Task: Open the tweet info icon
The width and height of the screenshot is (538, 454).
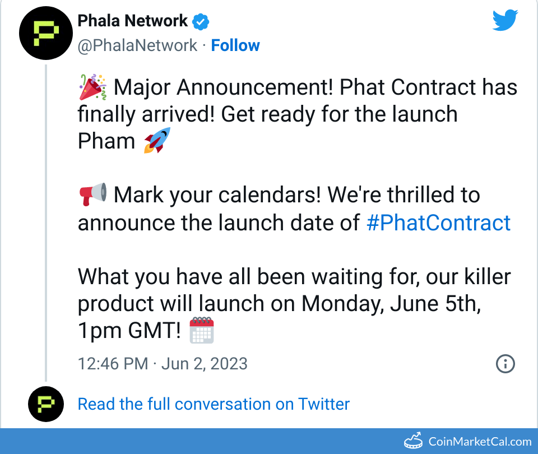Action: [x=505, y=364]
